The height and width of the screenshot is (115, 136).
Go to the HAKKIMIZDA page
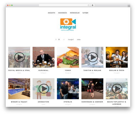63,13
